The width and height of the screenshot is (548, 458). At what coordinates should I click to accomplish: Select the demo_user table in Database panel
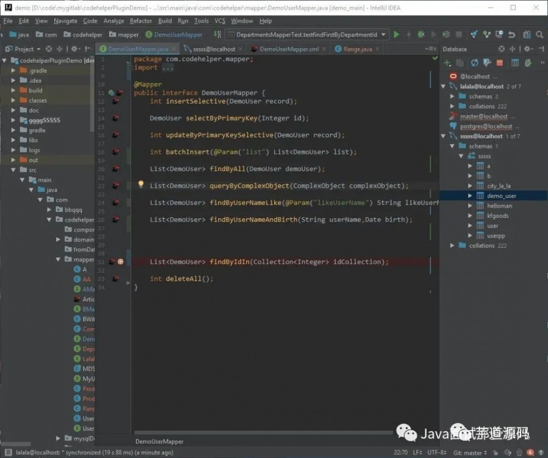[x=501, y=195]
